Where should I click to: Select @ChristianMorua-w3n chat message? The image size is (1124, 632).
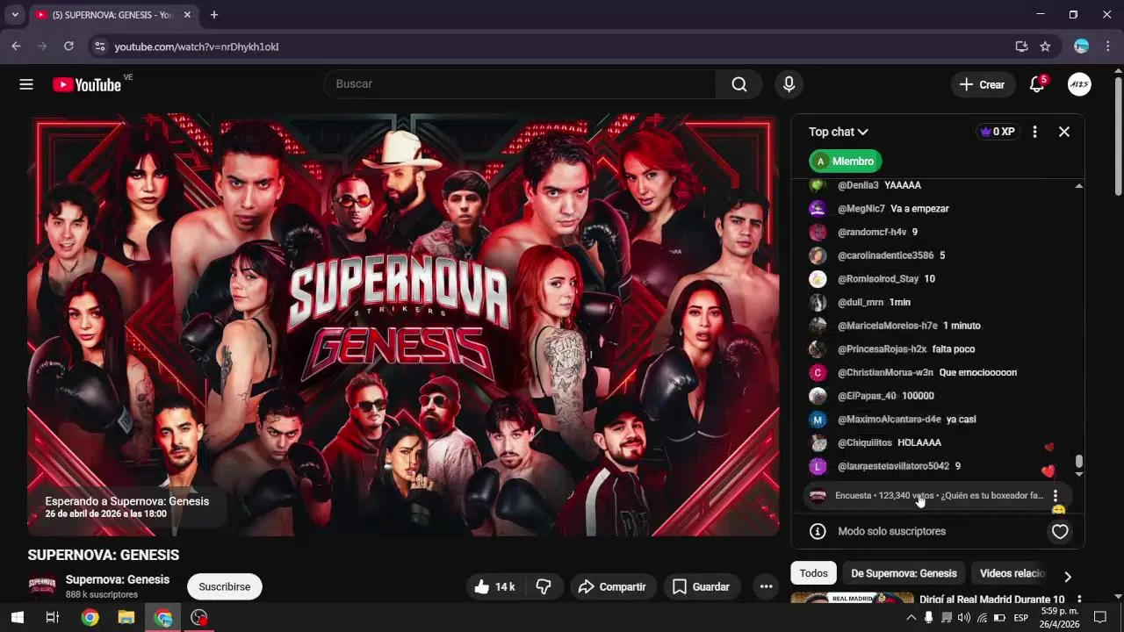coord(937,372)
